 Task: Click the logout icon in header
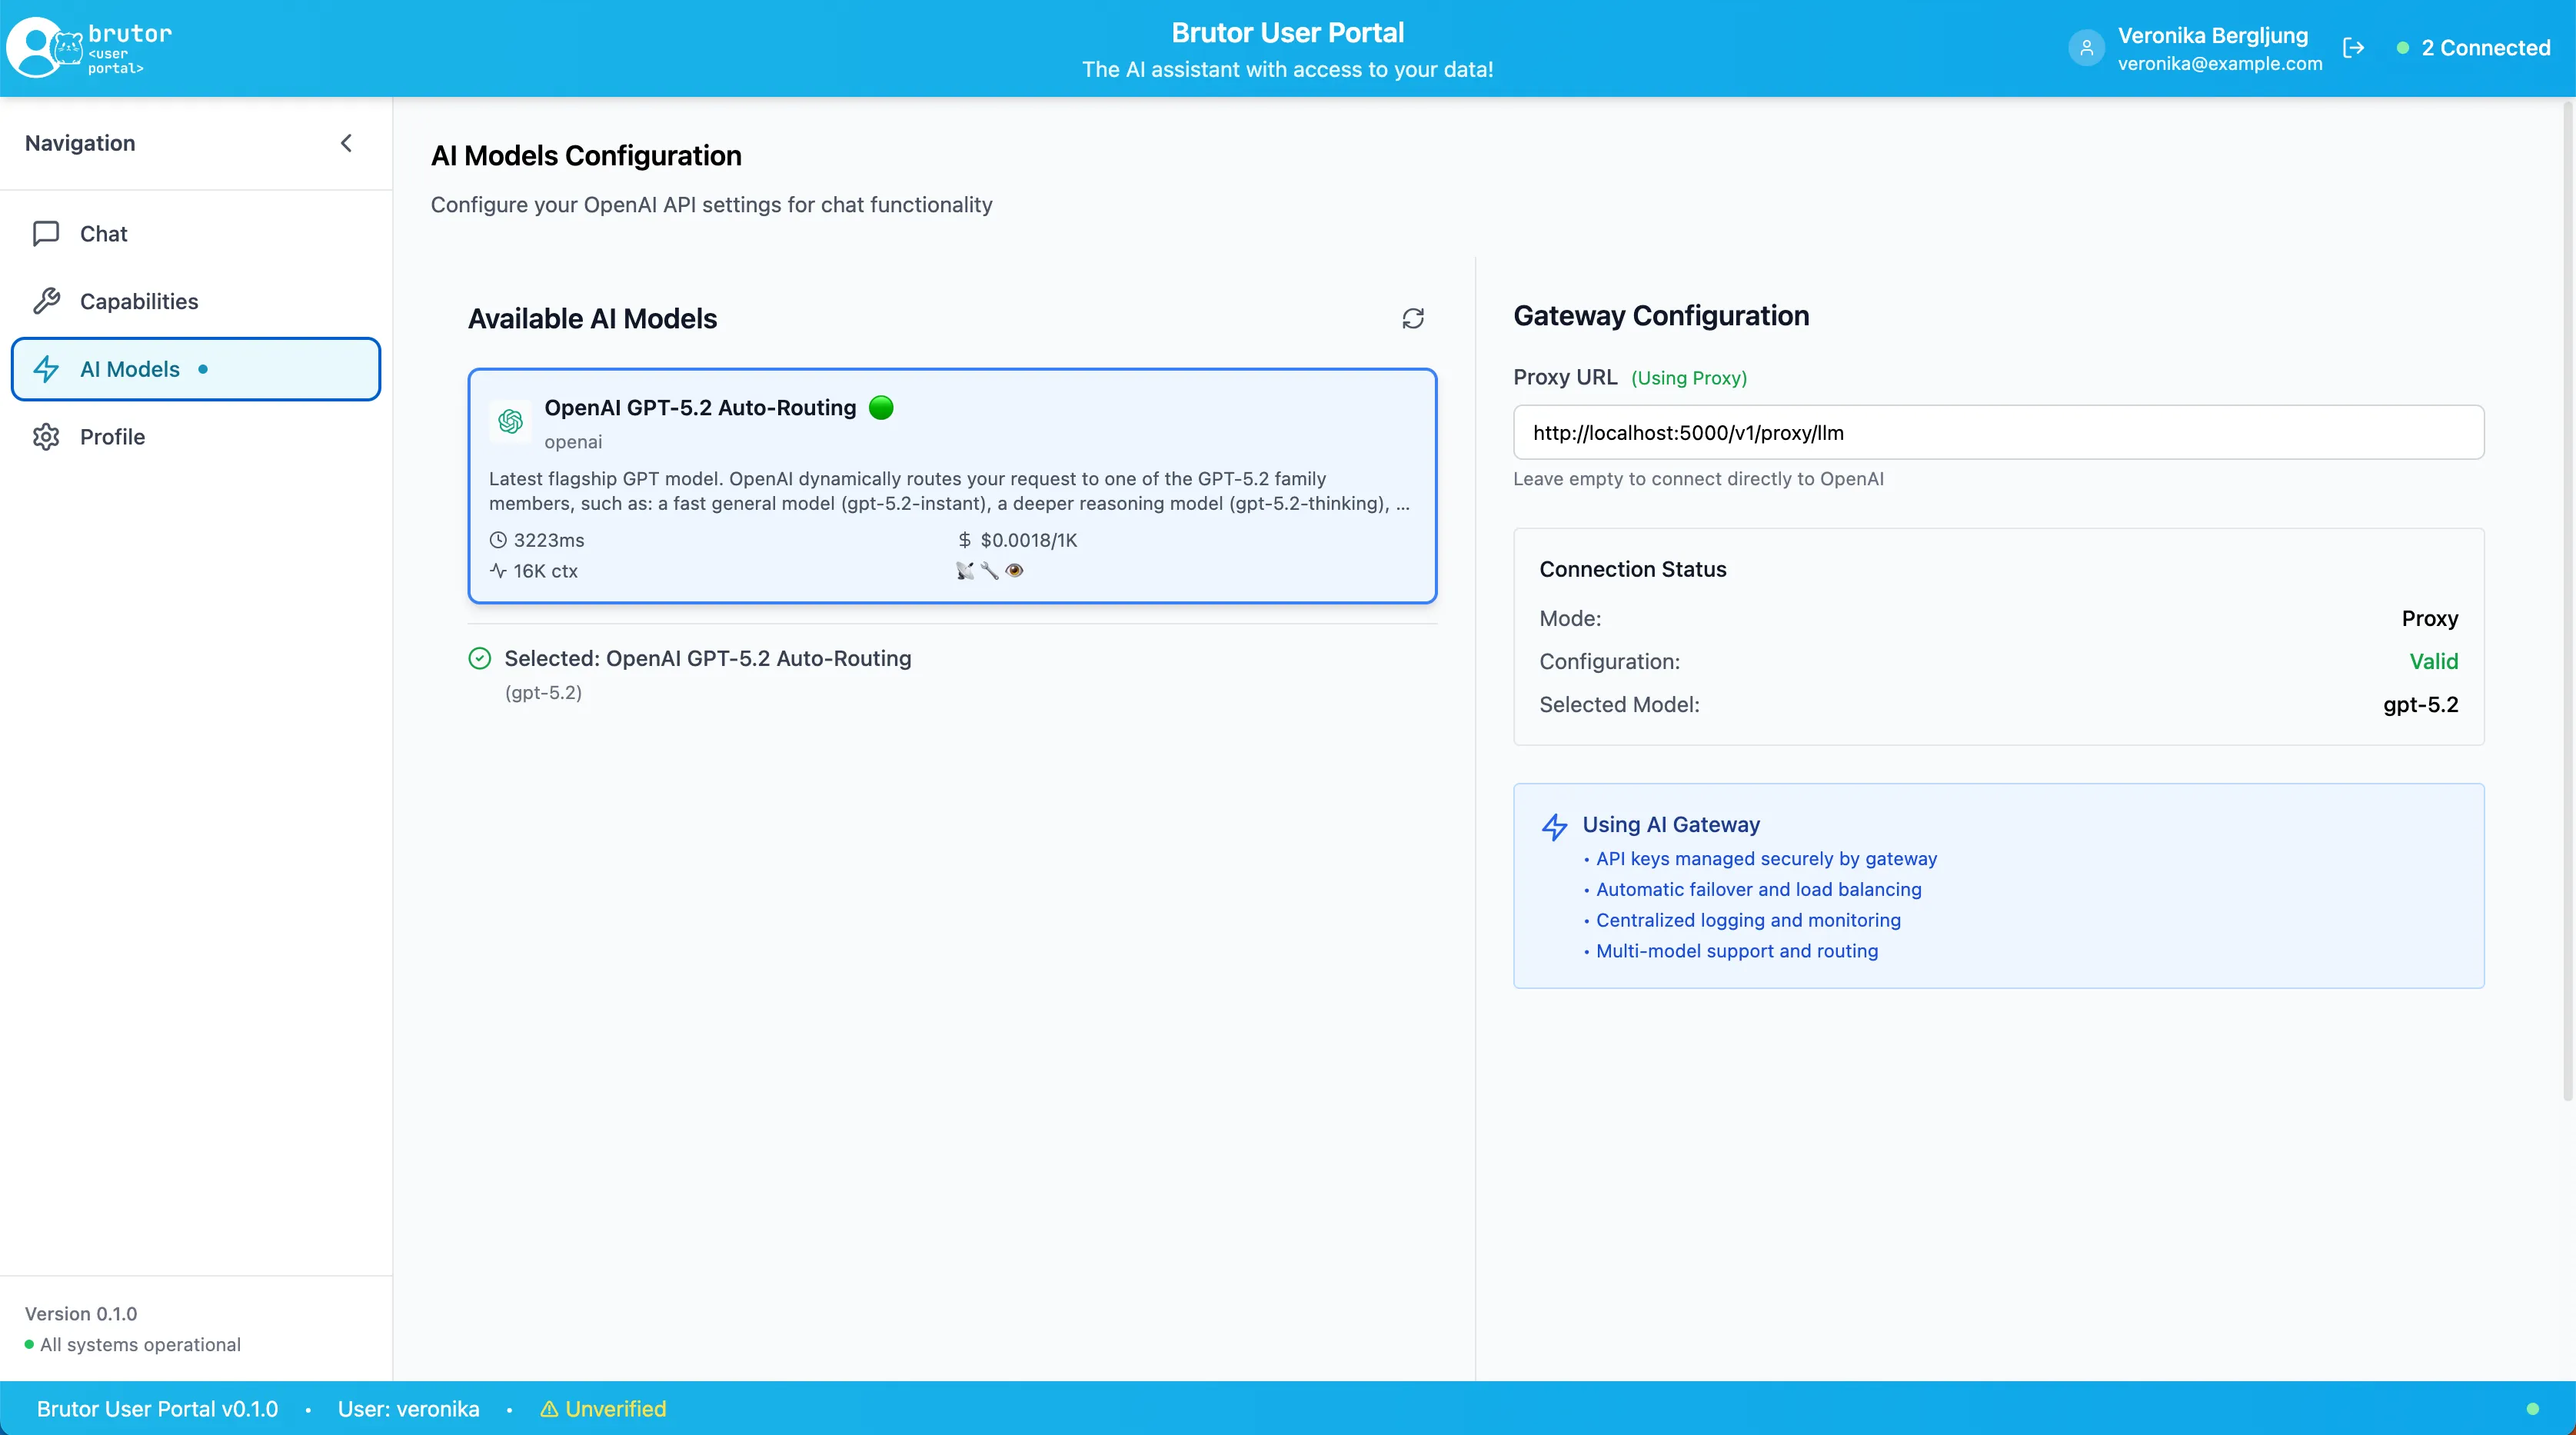coord(2353,48)
